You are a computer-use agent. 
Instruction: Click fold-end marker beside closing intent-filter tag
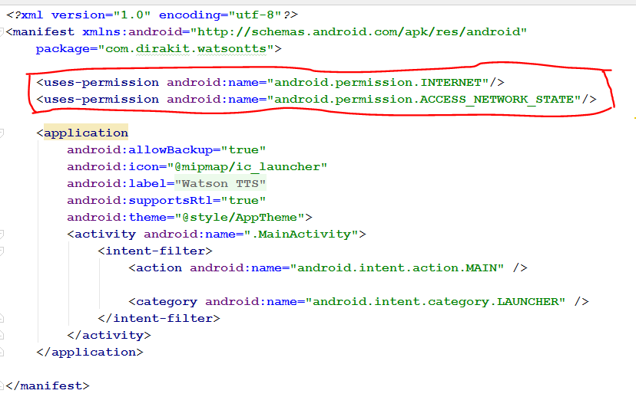coord(2,318)
